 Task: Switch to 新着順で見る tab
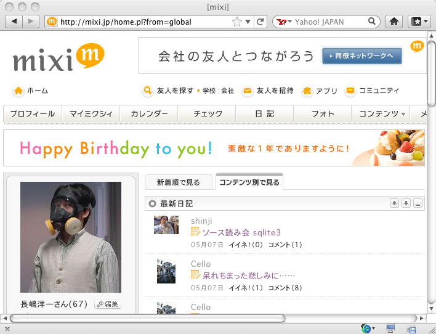(179, 182)
